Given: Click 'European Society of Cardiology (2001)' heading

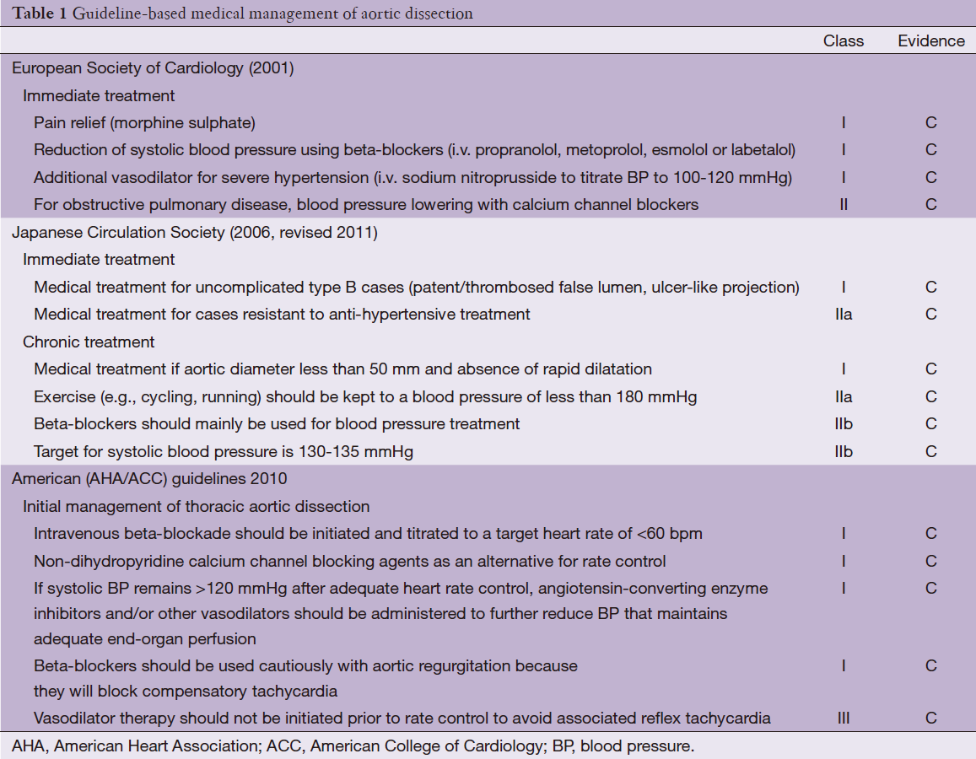Looking at the screenshot, I should click(x=153, y=67).
